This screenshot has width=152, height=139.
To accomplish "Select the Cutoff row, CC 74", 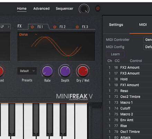I will point(129,108).
